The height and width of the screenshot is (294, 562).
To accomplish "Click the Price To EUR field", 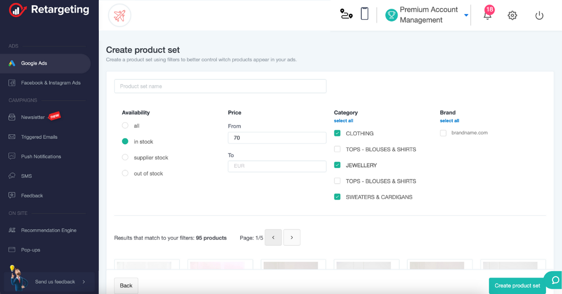I will (x=277, y=166).
